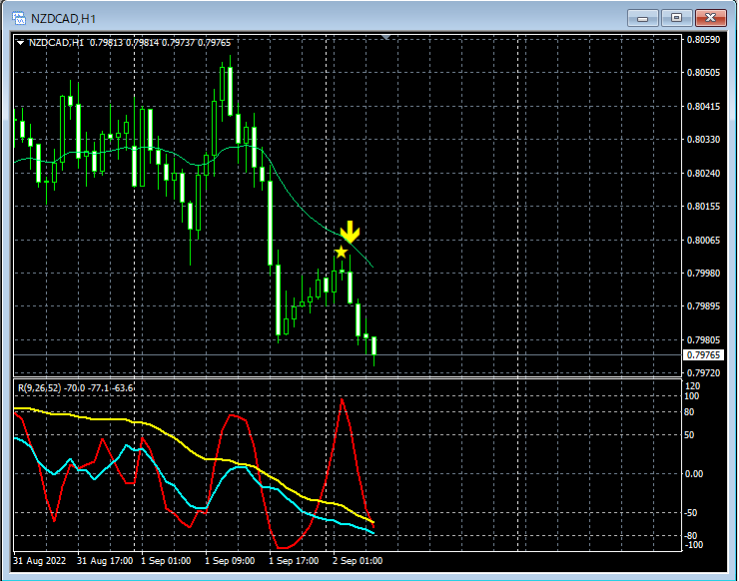The image size is (739, 581).
Task: Select the NZDCAD,H1 OHLC header text
Action: click(x=130, y=43)
